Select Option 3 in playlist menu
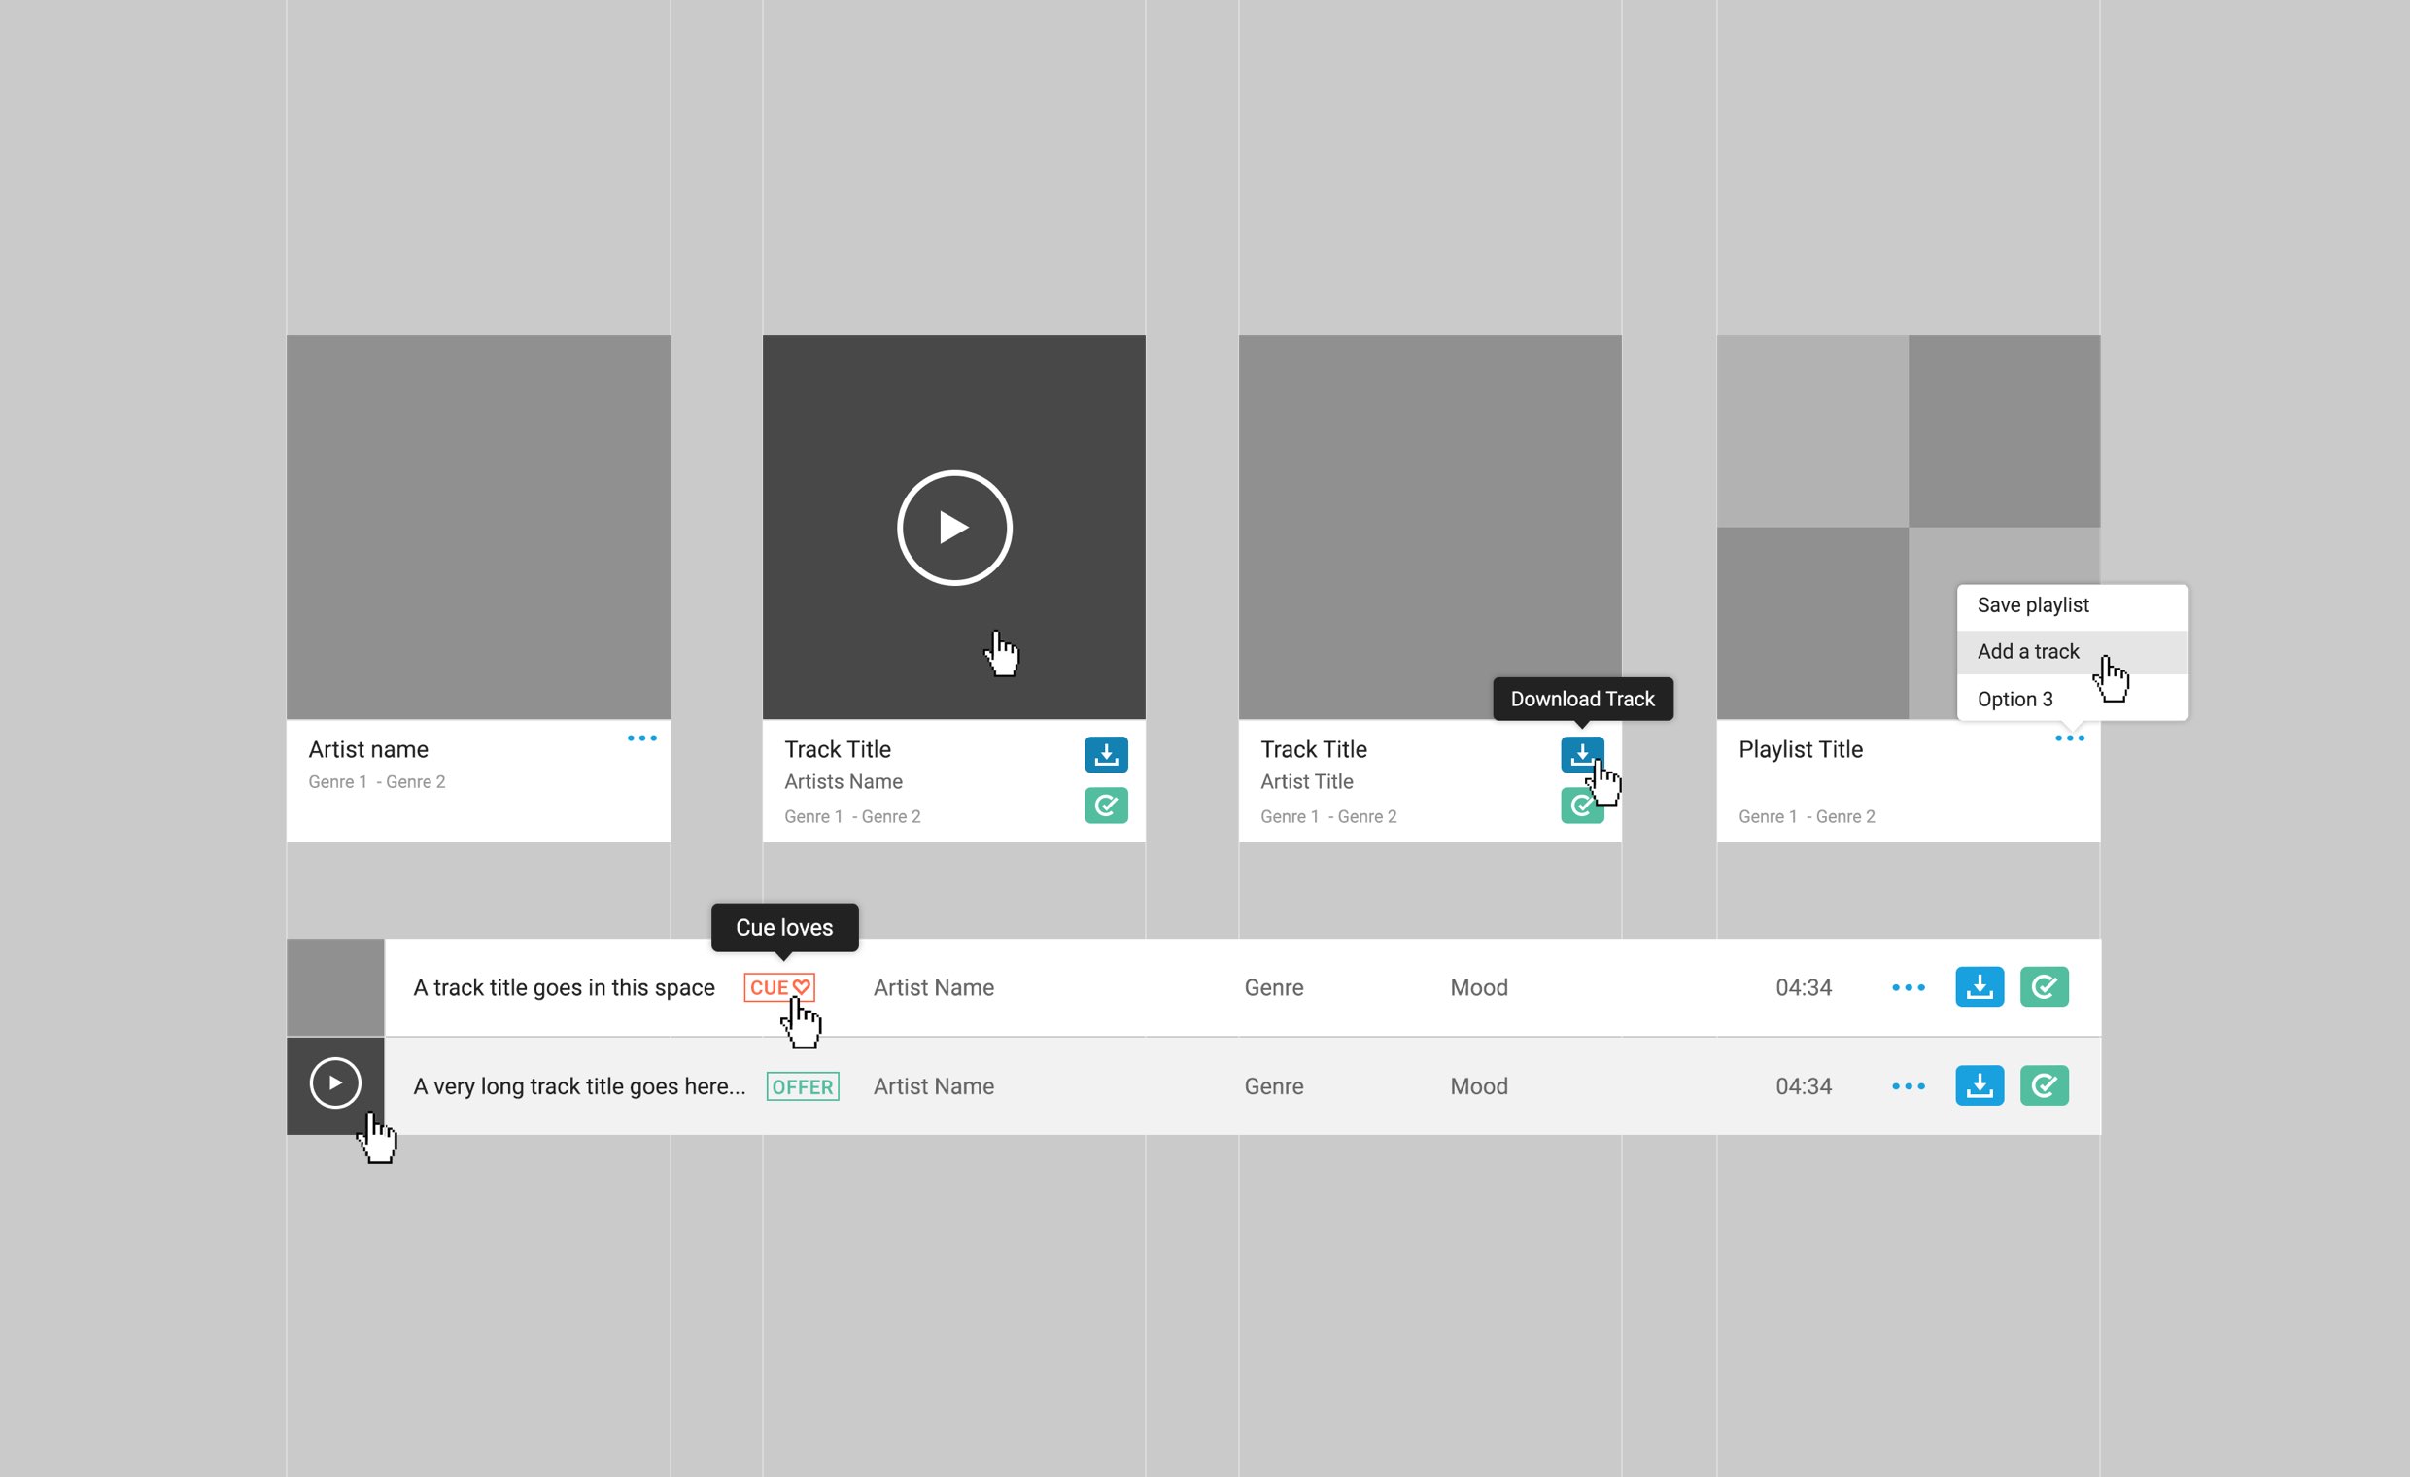2410x1477 pixels. click(2014, 700)
